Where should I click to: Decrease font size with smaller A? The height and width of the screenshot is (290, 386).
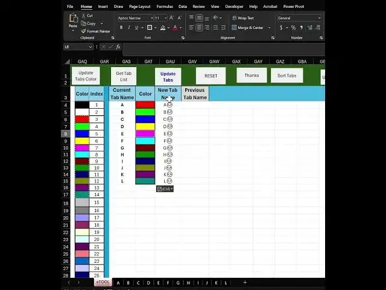(180, 18)
